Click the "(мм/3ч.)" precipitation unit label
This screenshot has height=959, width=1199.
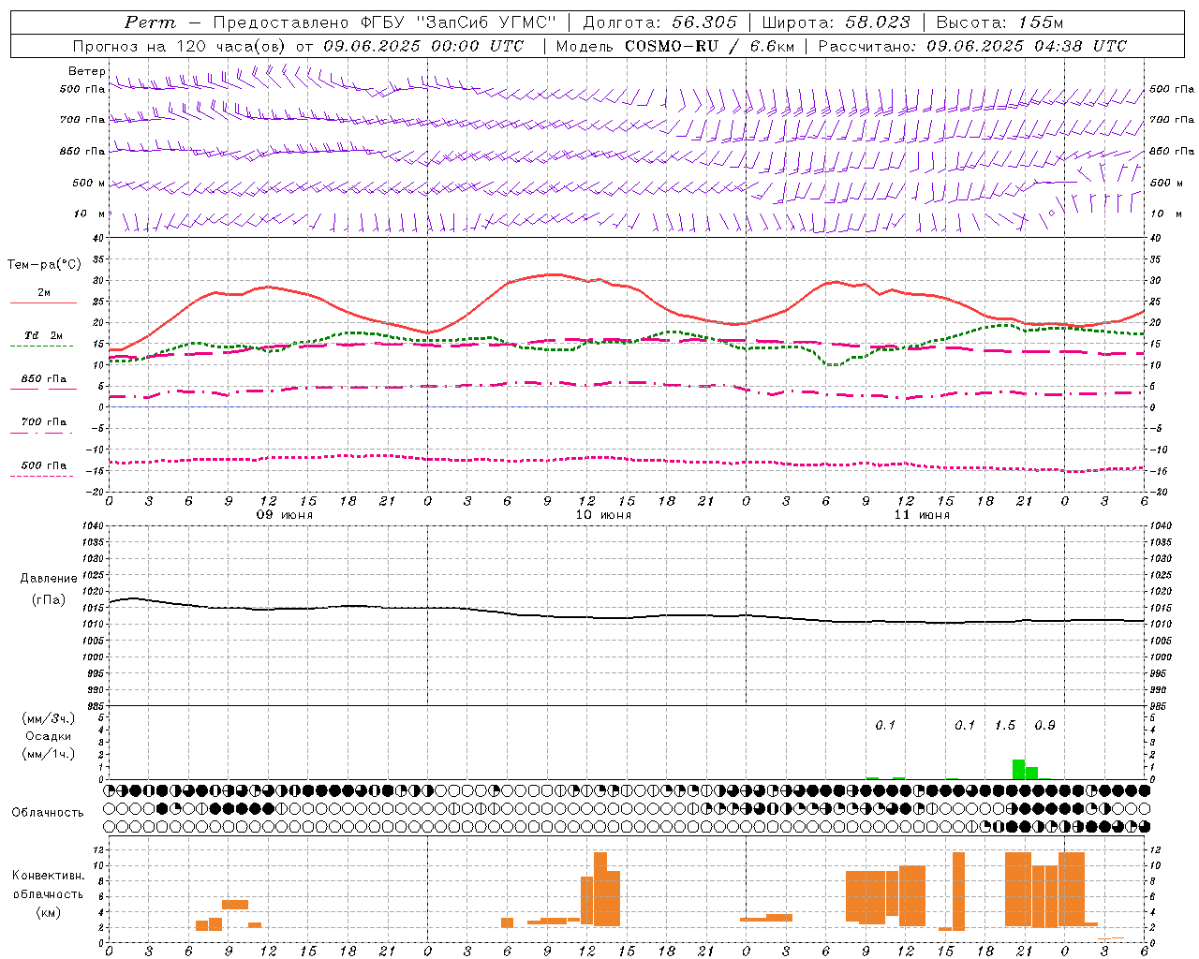[48, 718]
